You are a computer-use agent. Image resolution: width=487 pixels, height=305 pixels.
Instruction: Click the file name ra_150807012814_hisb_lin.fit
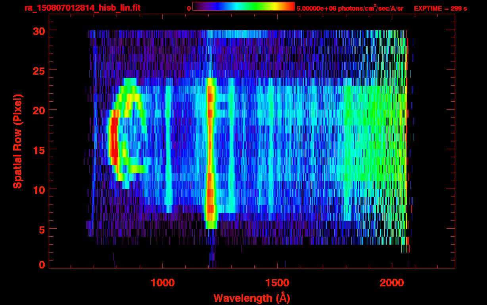pyautogui.click(x=82, y=8)
